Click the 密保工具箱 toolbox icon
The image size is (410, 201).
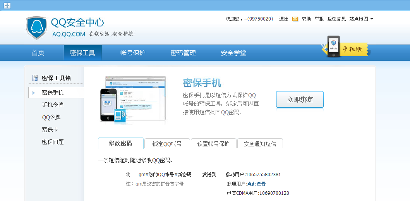pos(35,78)
